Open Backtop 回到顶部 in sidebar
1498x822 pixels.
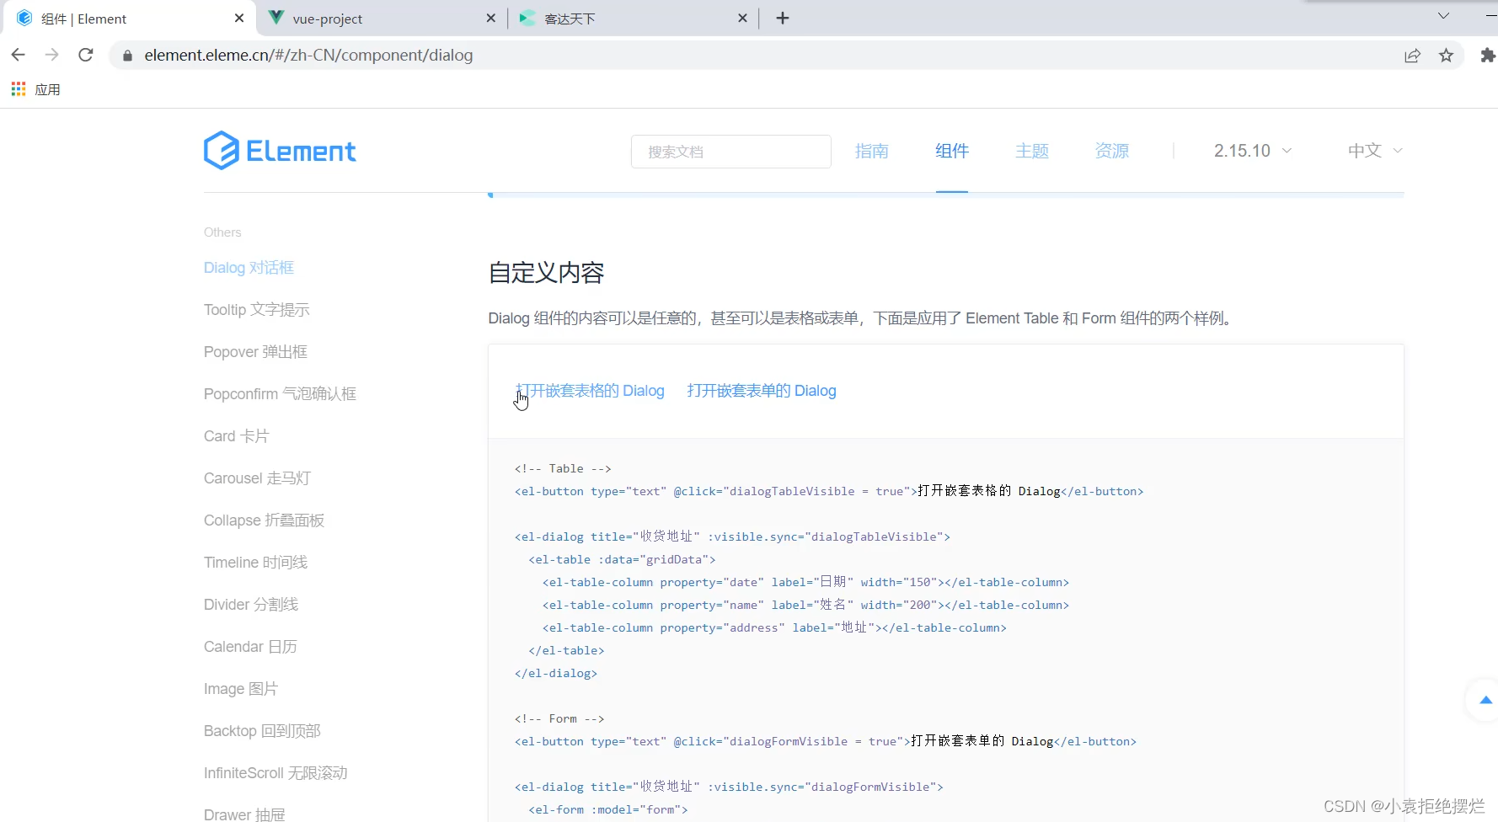coord(262,731)
